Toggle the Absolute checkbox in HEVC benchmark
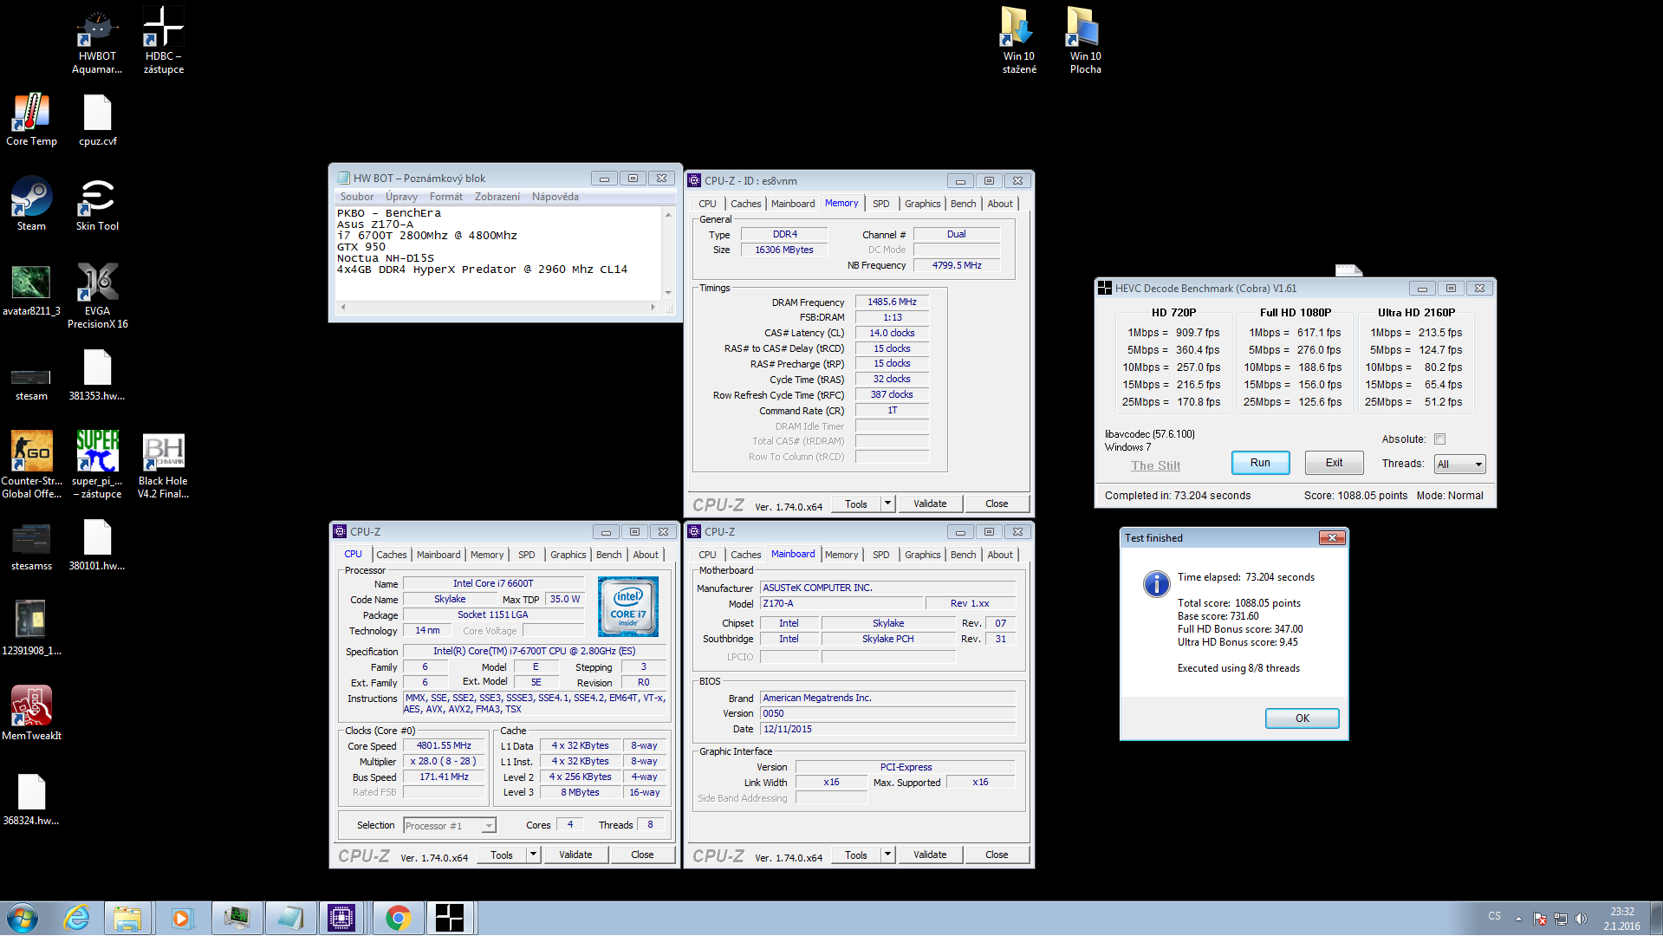This screenshot has width=1663, height=936. point(1439,439)
